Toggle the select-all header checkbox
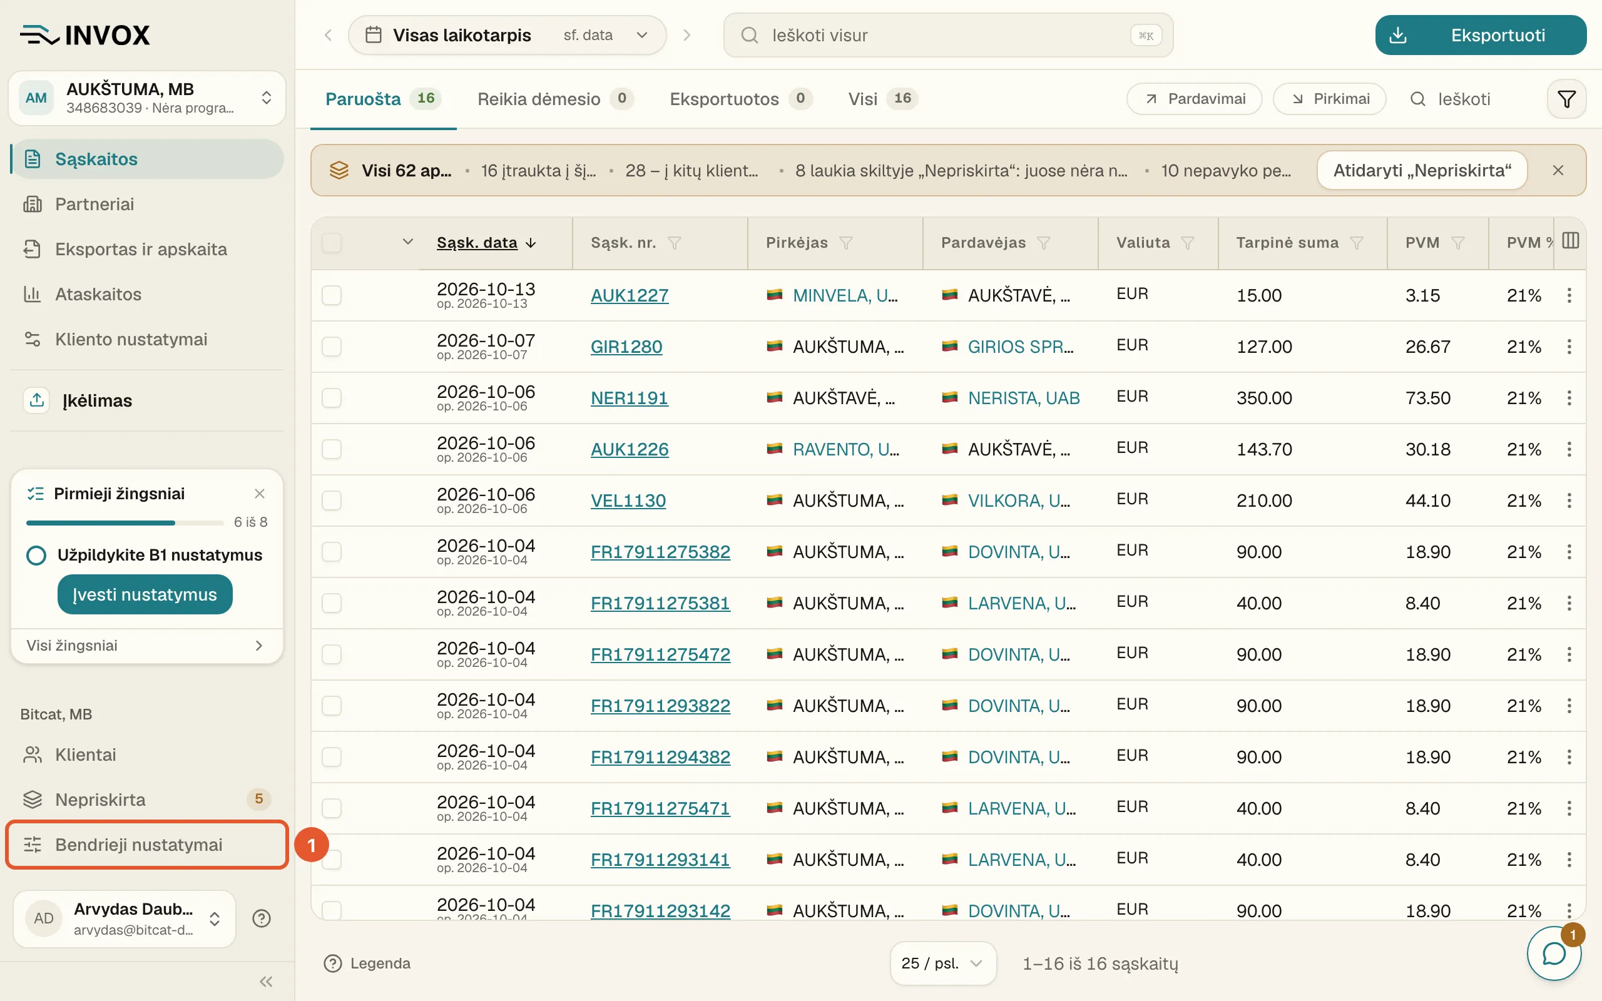 [x=332, y=243]
